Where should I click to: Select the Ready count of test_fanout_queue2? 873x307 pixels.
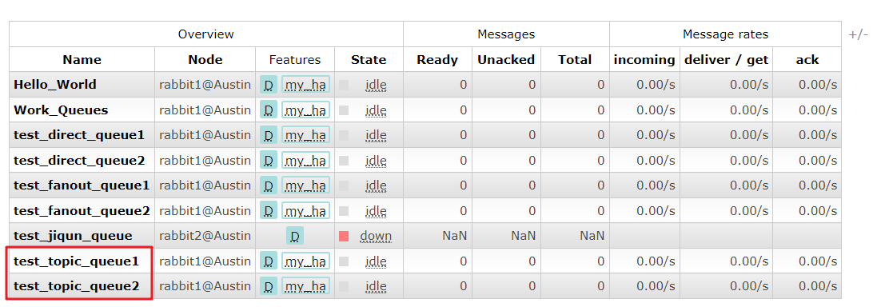point(463,210)
